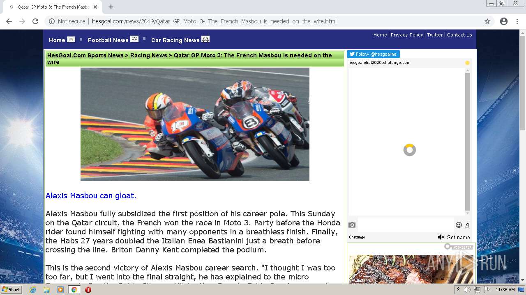Open the network tray icon
Viewport: 526px width, 295px height.
(477, 290)
